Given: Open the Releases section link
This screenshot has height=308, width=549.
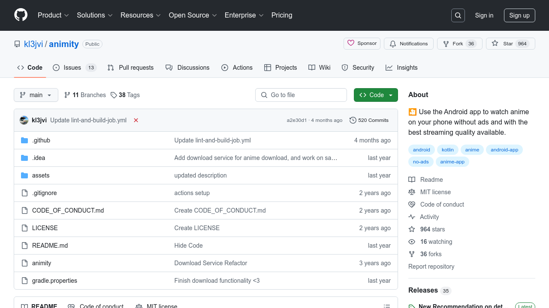Looking at the screenshot, I should [x=429, y=290].
